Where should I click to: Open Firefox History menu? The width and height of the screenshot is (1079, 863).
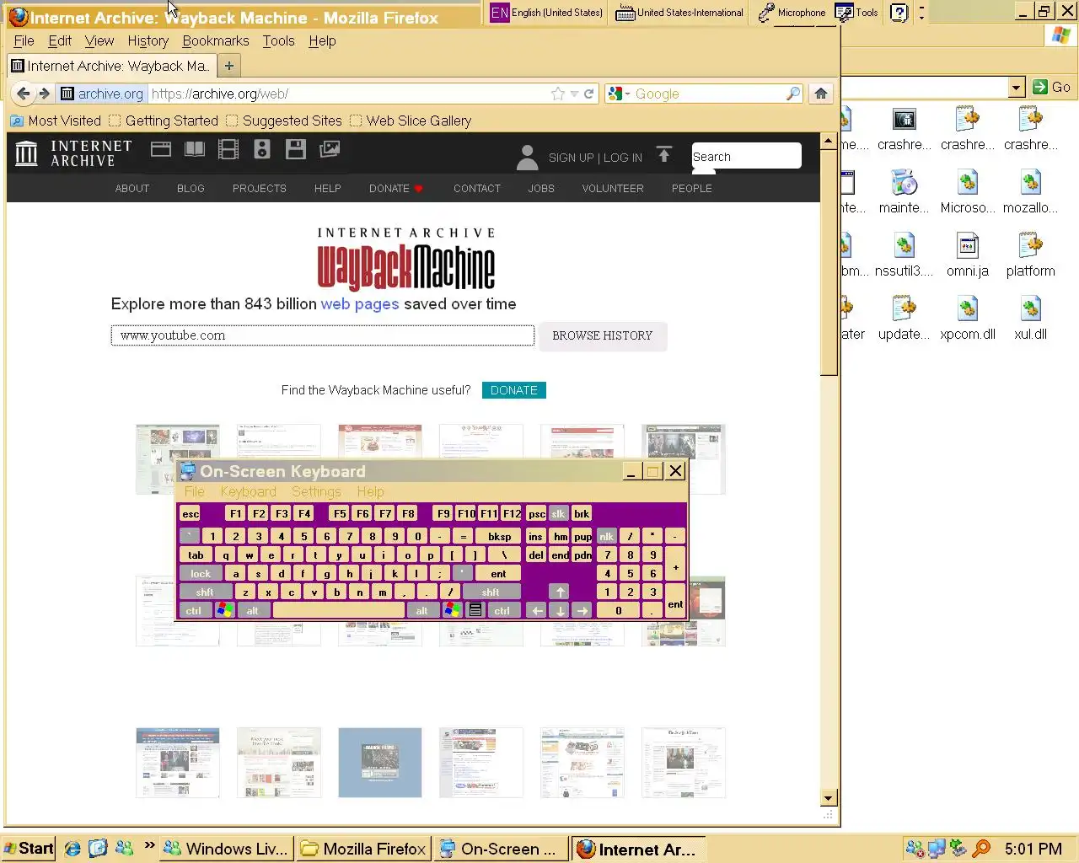[148, 40]
